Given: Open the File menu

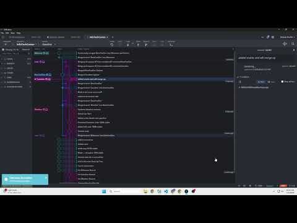Looking at the screenshot, I should coord(2,33).
